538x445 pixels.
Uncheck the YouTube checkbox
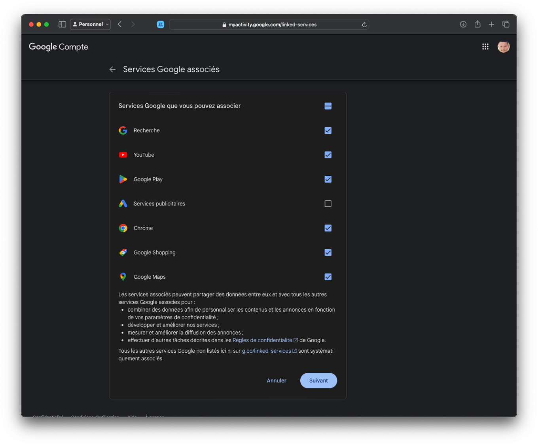pyautogui.click(x=328, y=155)
